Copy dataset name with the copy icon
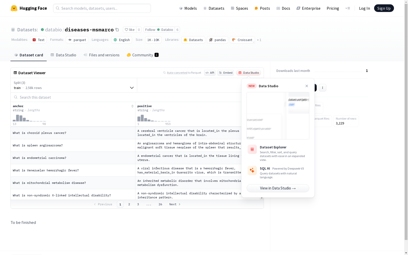The width and height of the screenshot is (408, 255). 117,30
